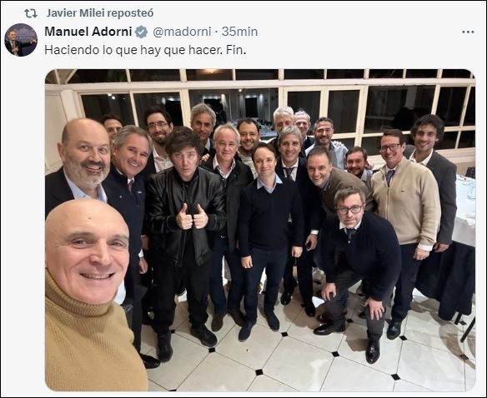
Task: Click the thumbs-up hands on leather jacket
Action: 193,216
